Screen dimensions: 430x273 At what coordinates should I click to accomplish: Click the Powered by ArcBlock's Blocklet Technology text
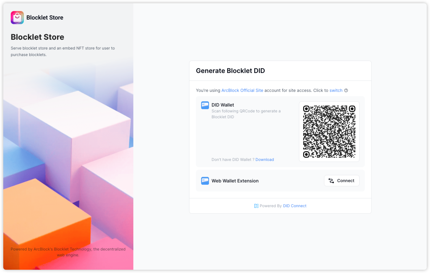(x=68, y=252)
